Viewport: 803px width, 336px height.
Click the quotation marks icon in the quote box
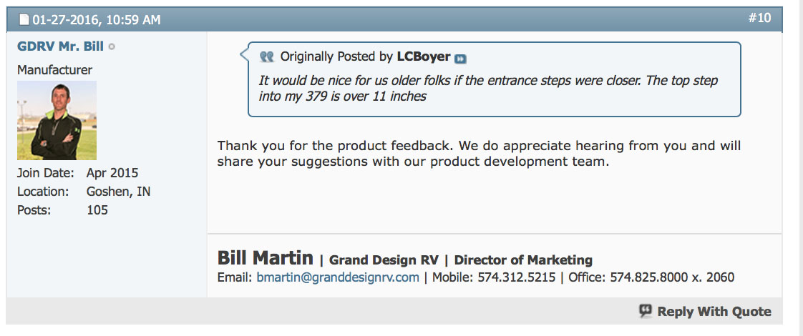click(267, 57)
